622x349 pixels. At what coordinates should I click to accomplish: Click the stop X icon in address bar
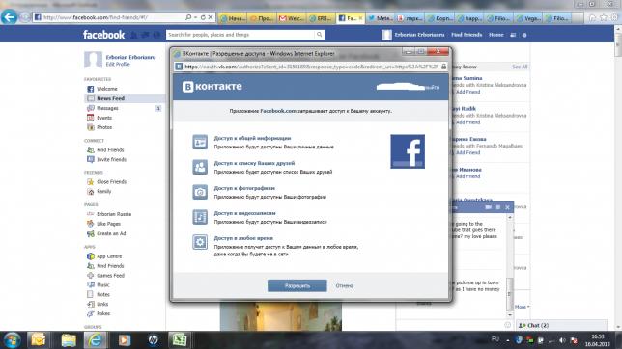[211, 17]
